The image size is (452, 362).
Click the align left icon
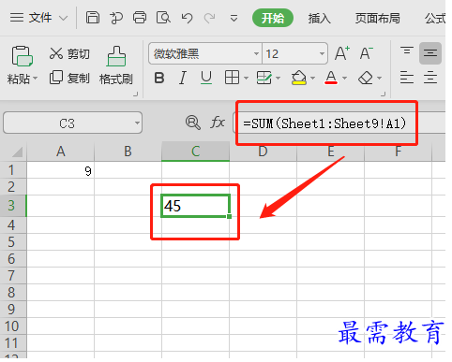(407, 78)
